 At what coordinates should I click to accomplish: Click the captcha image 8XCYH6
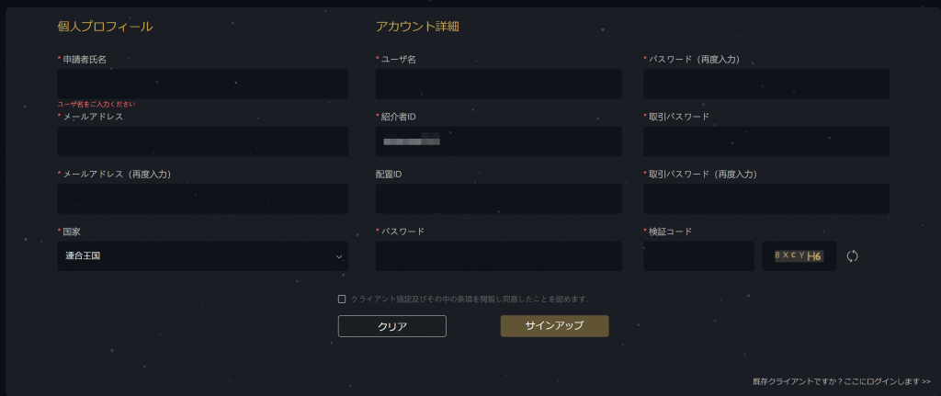click(799, 256)
